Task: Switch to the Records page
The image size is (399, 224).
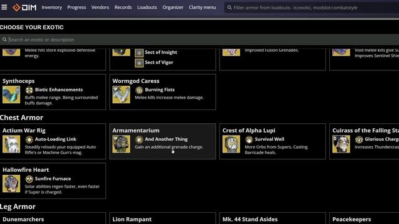Action: pos(123,7)
